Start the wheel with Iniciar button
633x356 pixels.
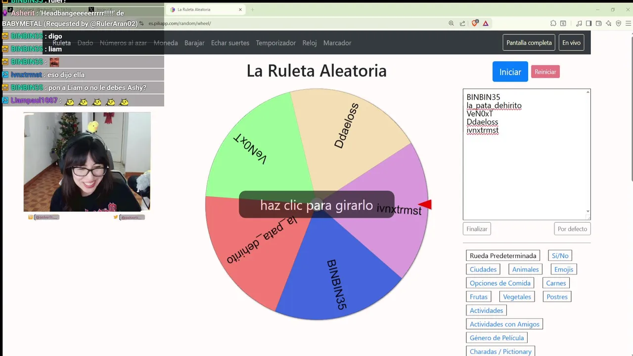click(x=510, y=72)
